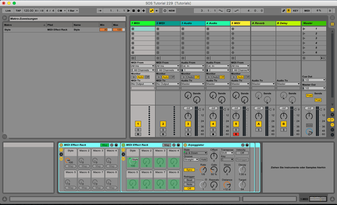Click the Arpeggiator hot-swap preset icon
This screenshot has height=205, width=337.
(x=243, y=145)
